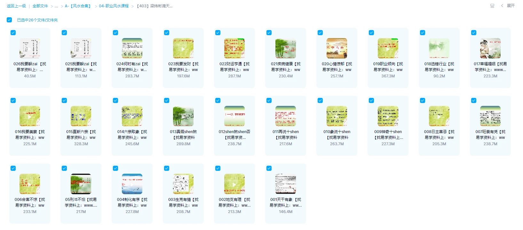The width and height of the screenshot is (523, 230).
Task: Expand the collapsed breadcrumb ellipsis
Action: click(x=56, y=6)
